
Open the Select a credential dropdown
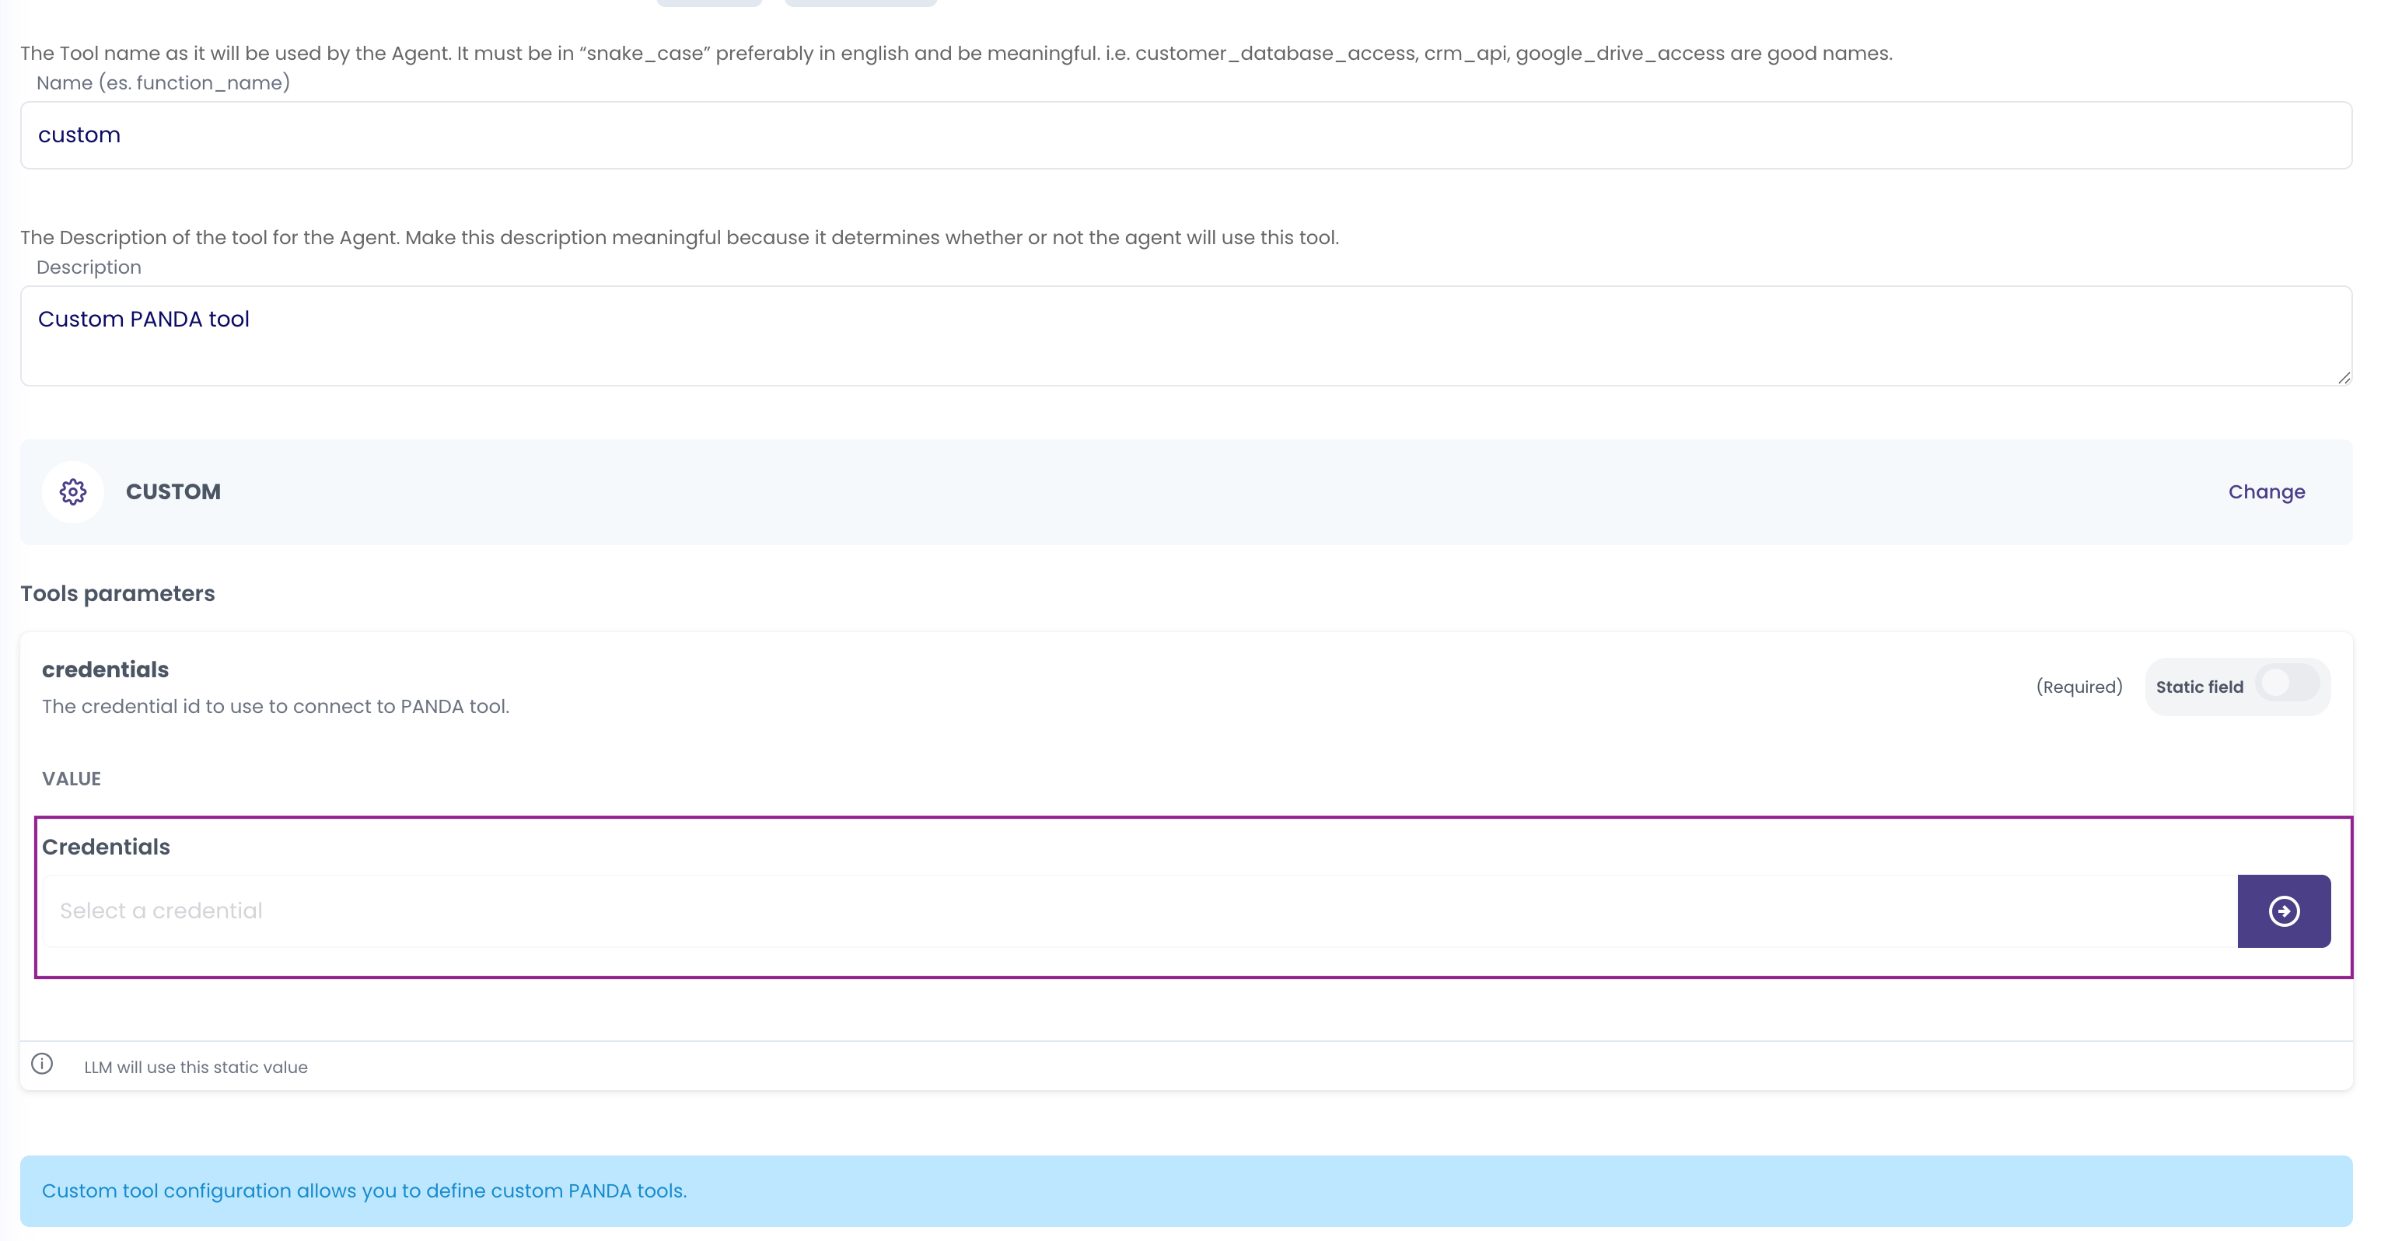pyautogui.click(x=1138, y=911)
